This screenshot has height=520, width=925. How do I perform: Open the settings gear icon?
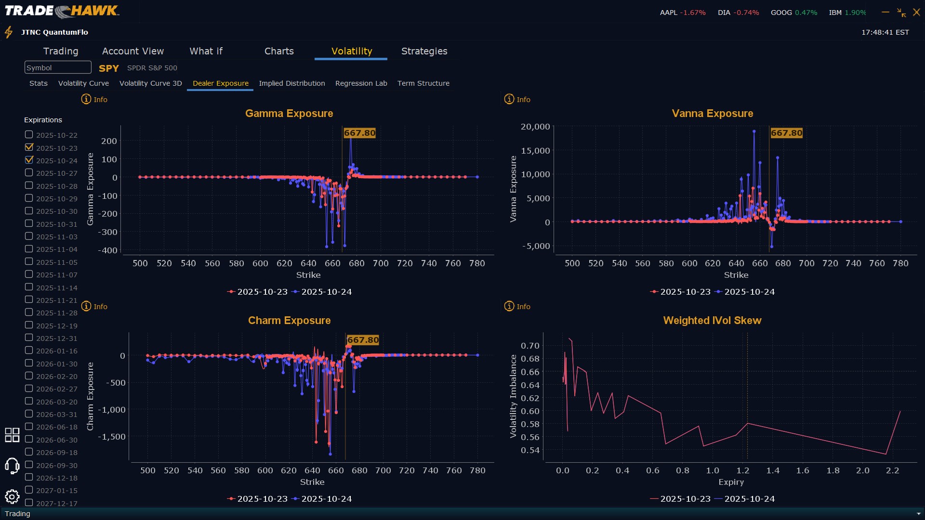coord(12,496)
